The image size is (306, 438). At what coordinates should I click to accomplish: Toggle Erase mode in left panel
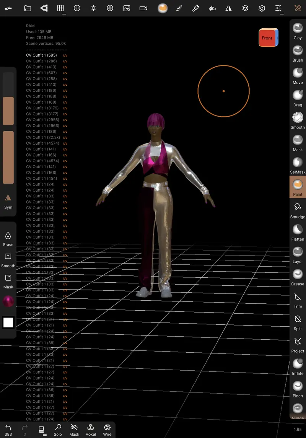pos(8,239)
